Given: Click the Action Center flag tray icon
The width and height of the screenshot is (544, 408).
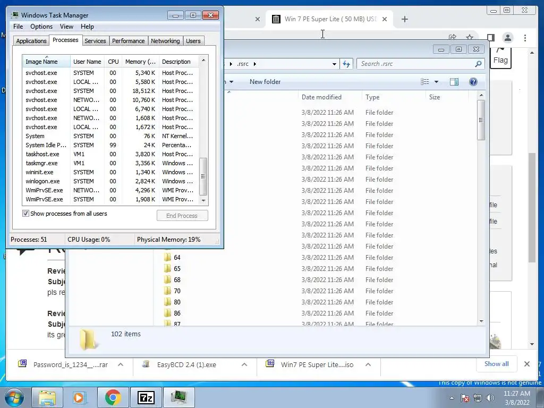Looking at the screenshot, I should point(465,398).
